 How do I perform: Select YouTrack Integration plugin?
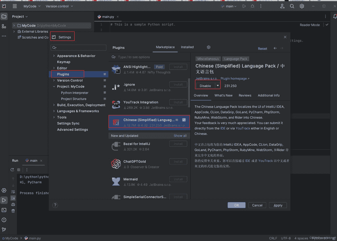pyautogui.click(x=149, y=105)
